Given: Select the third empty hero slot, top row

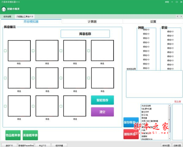Looking at the screenshot, I should click(75, 51).
